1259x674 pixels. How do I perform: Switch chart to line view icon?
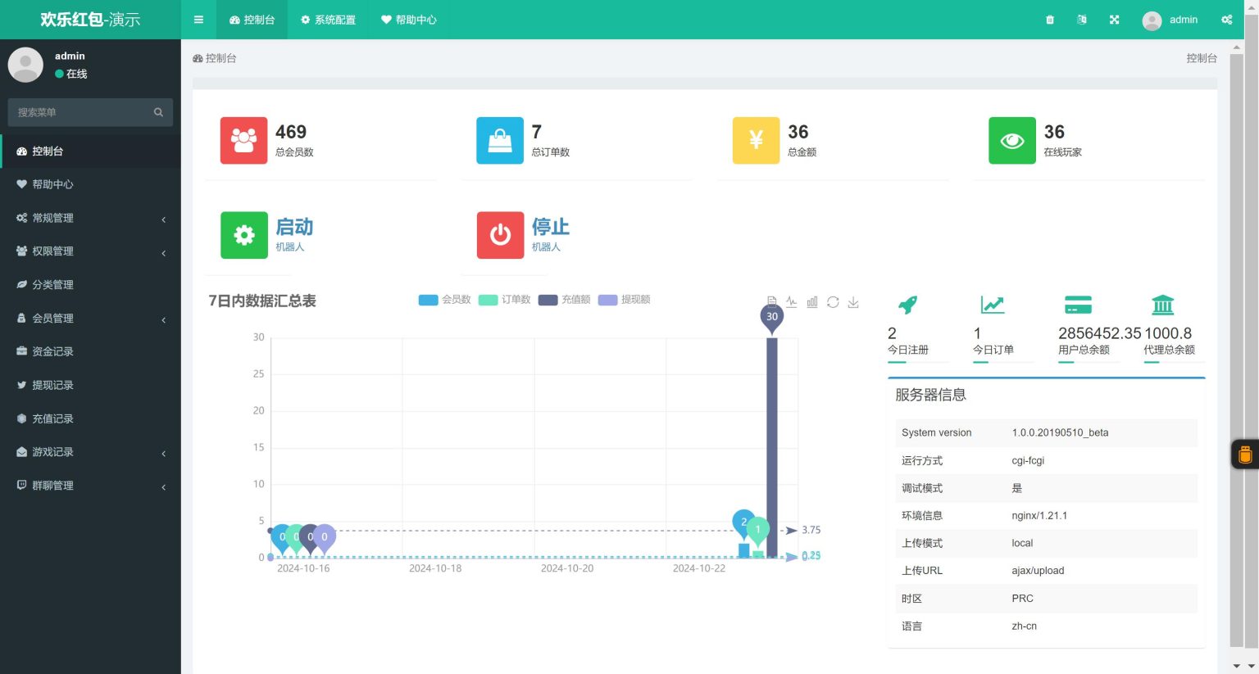pos(791,301)
